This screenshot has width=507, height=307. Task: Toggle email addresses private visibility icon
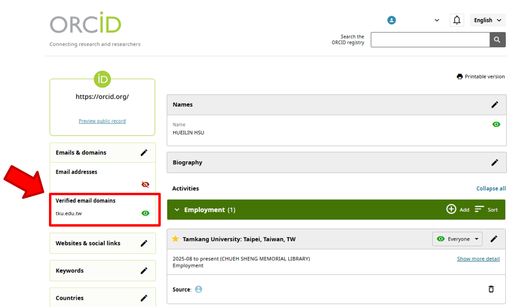coord(146,184)
